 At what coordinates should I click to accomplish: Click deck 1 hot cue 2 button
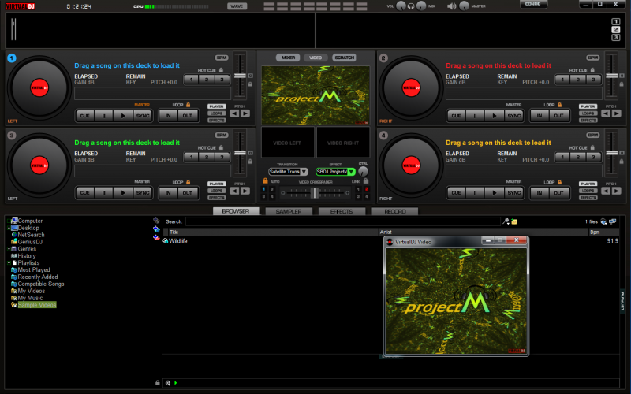[207, 80]
